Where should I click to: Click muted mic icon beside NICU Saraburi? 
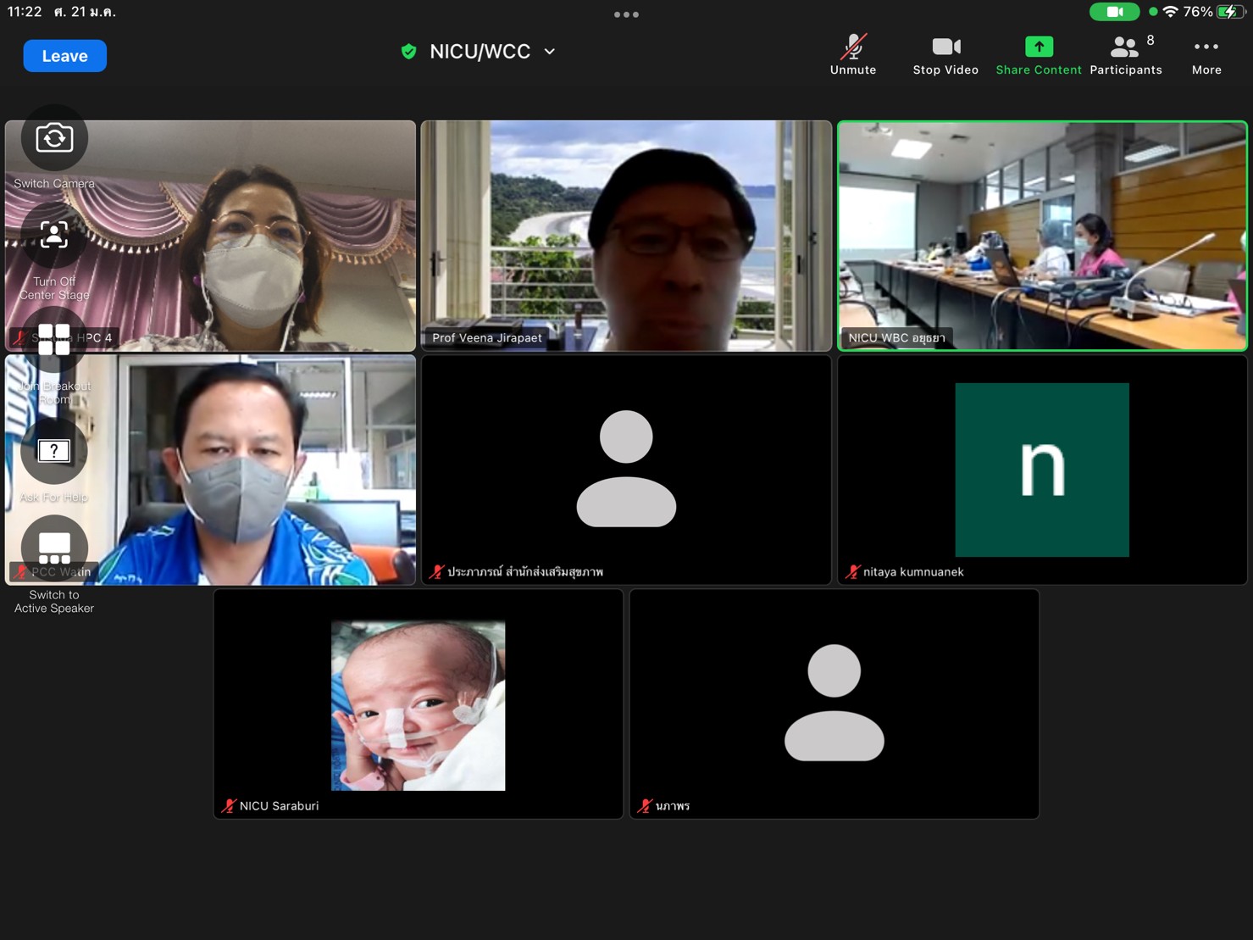pos(229,806)
